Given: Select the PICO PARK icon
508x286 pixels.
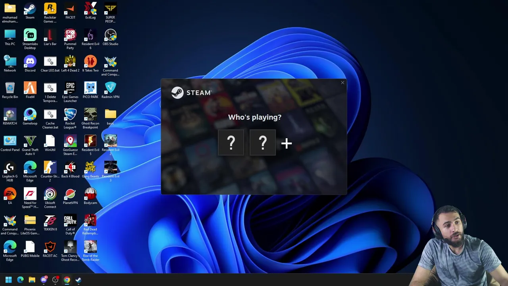Looking at the screenshot, I should (x=90, y=91).
